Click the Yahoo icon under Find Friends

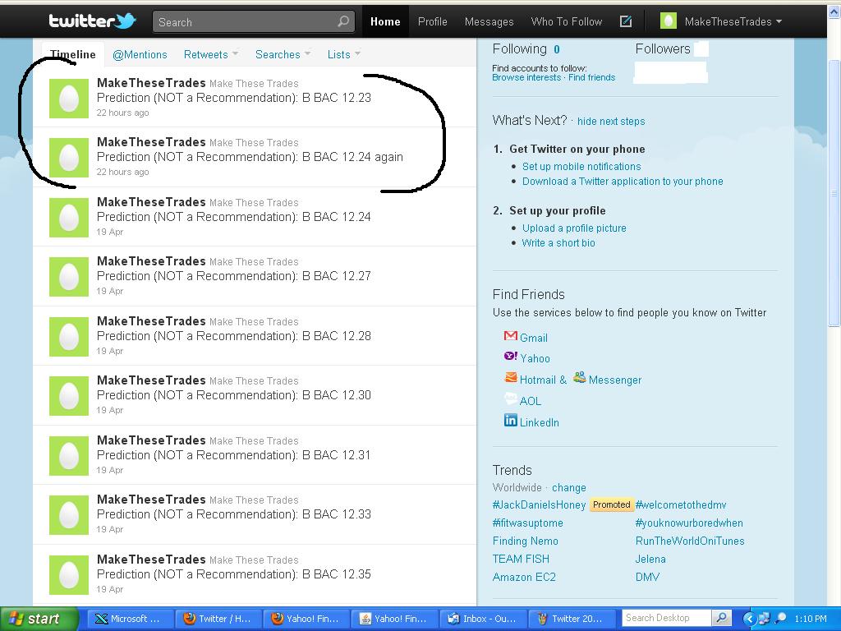(511, 356)
